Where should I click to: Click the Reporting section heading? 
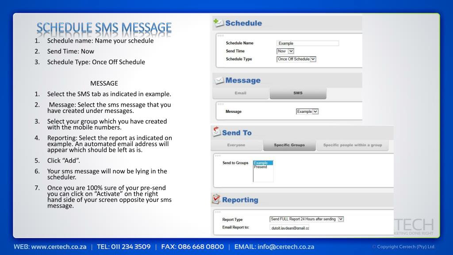[240, 200]
